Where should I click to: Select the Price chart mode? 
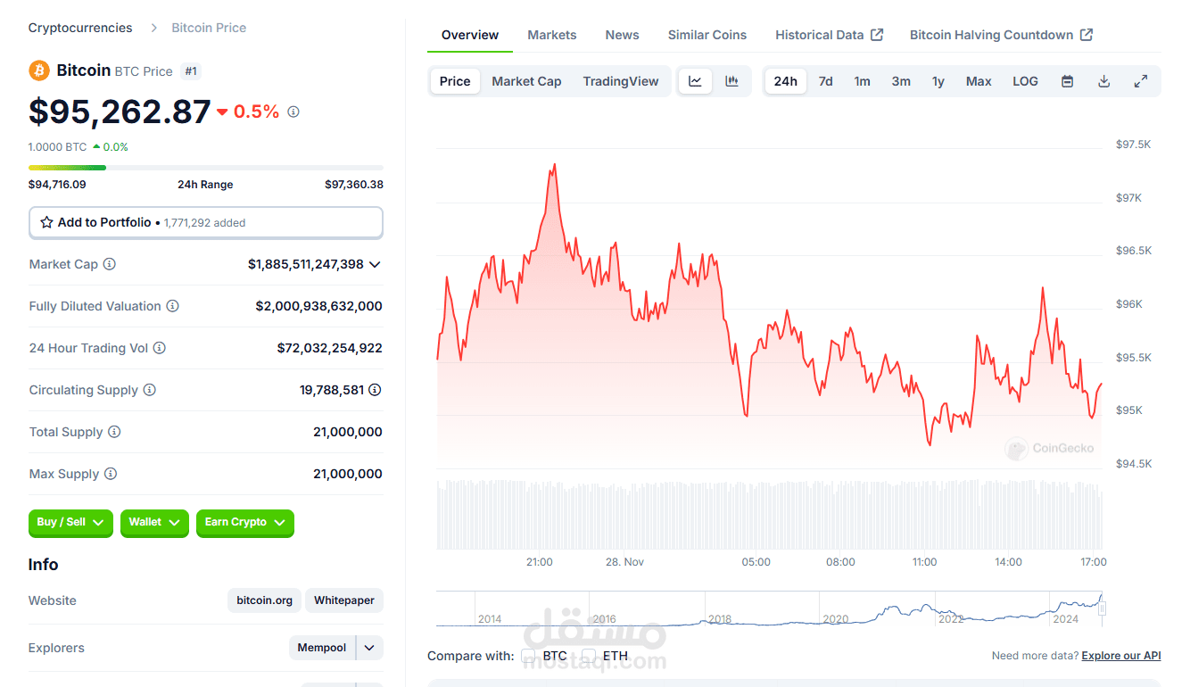pos(455,81)
